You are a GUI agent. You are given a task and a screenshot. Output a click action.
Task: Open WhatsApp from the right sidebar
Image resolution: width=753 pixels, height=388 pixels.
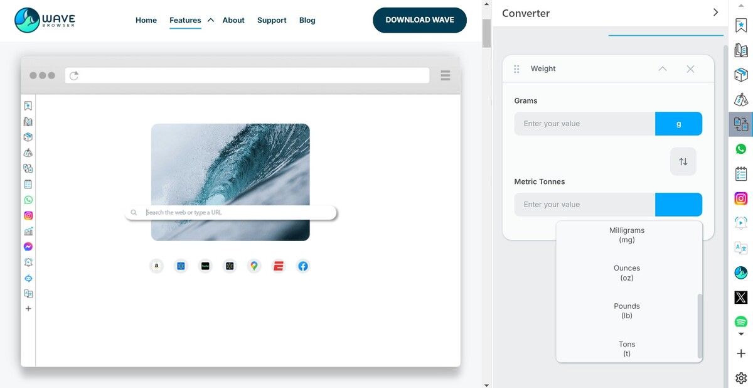pos(741,149)
